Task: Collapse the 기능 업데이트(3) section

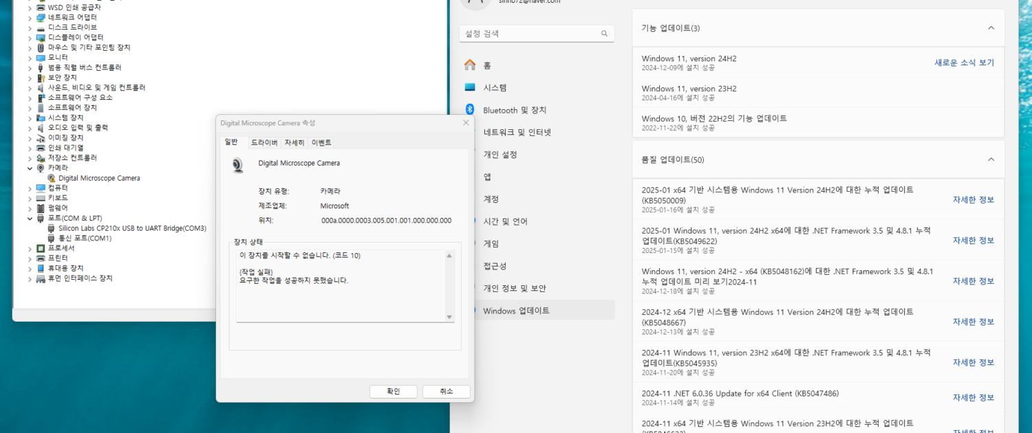Action: (991, 28)
